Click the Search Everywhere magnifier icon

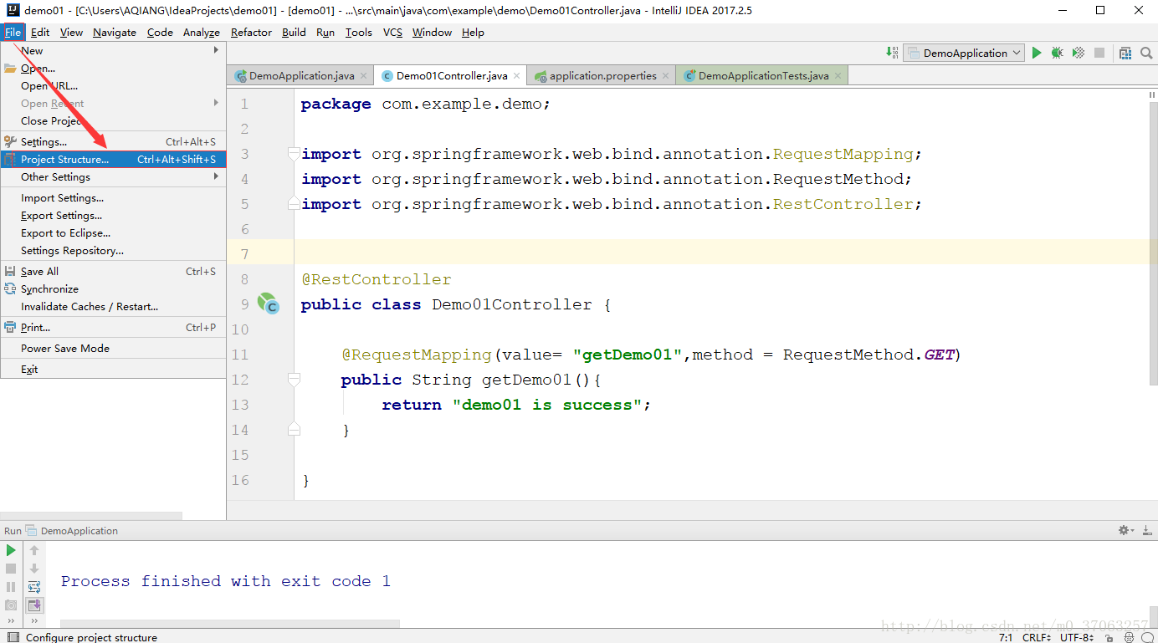[x=1146, y=53]
